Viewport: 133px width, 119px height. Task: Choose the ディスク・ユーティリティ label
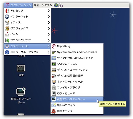[x=72, y=70]
